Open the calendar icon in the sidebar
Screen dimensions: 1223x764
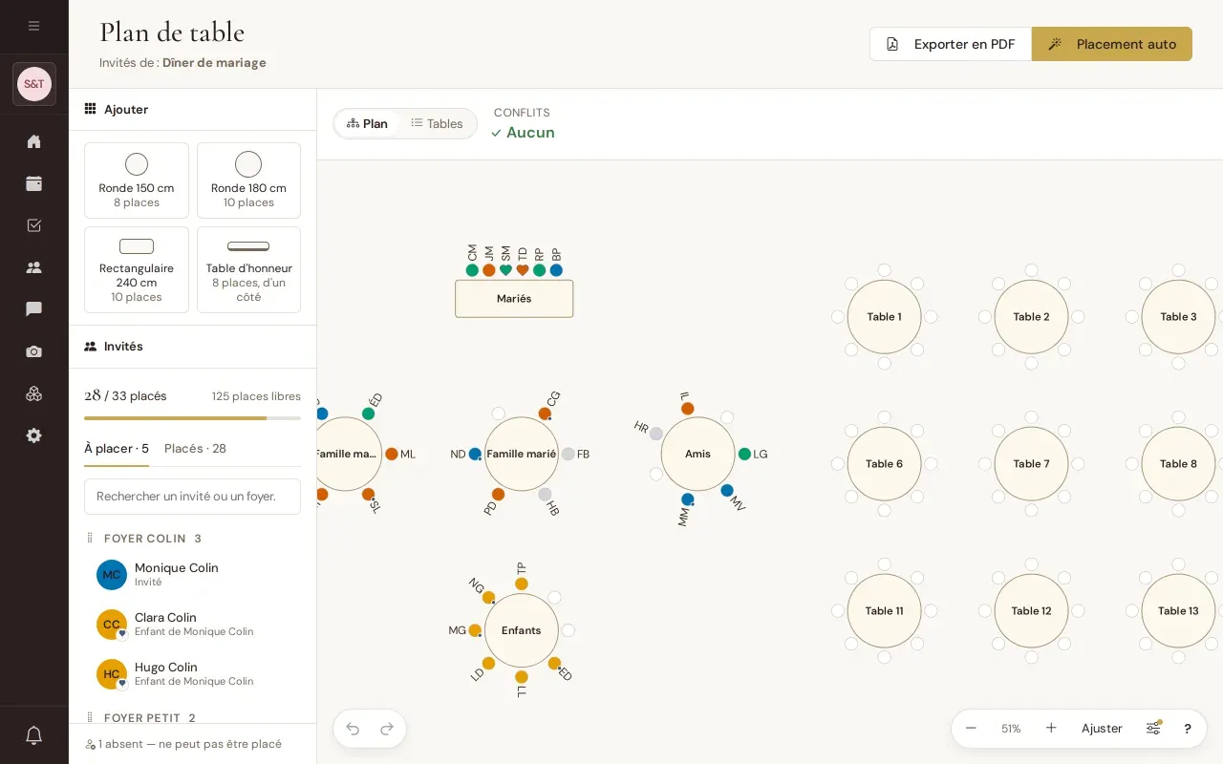(x=34, y=183)
